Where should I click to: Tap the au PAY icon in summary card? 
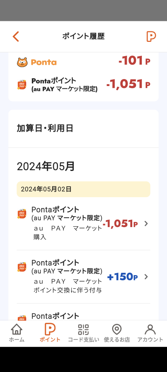point(22,85)
